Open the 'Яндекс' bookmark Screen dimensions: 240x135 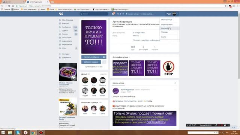point(42,9)
